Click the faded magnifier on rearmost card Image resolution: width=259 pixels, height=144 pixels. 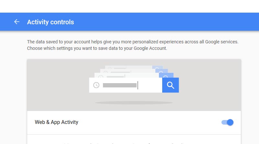click(157, 68)
